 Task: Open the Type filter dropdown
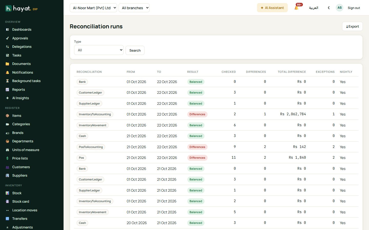[x=99, y=50]
